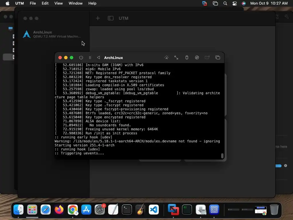This screenshot has width=293, height=220.
Task: Click the Siri icon in menu bar
Action: tap(244, 3)
